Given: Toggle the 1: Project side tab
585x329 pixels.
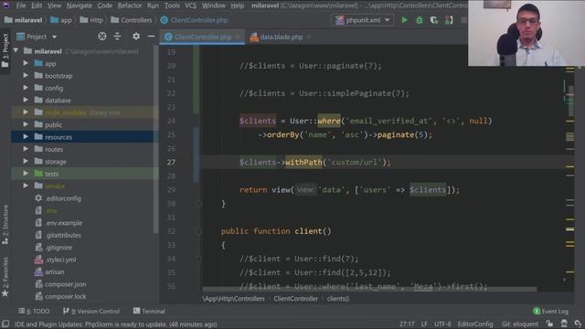Looking at the screenshot, I should 5,50.
